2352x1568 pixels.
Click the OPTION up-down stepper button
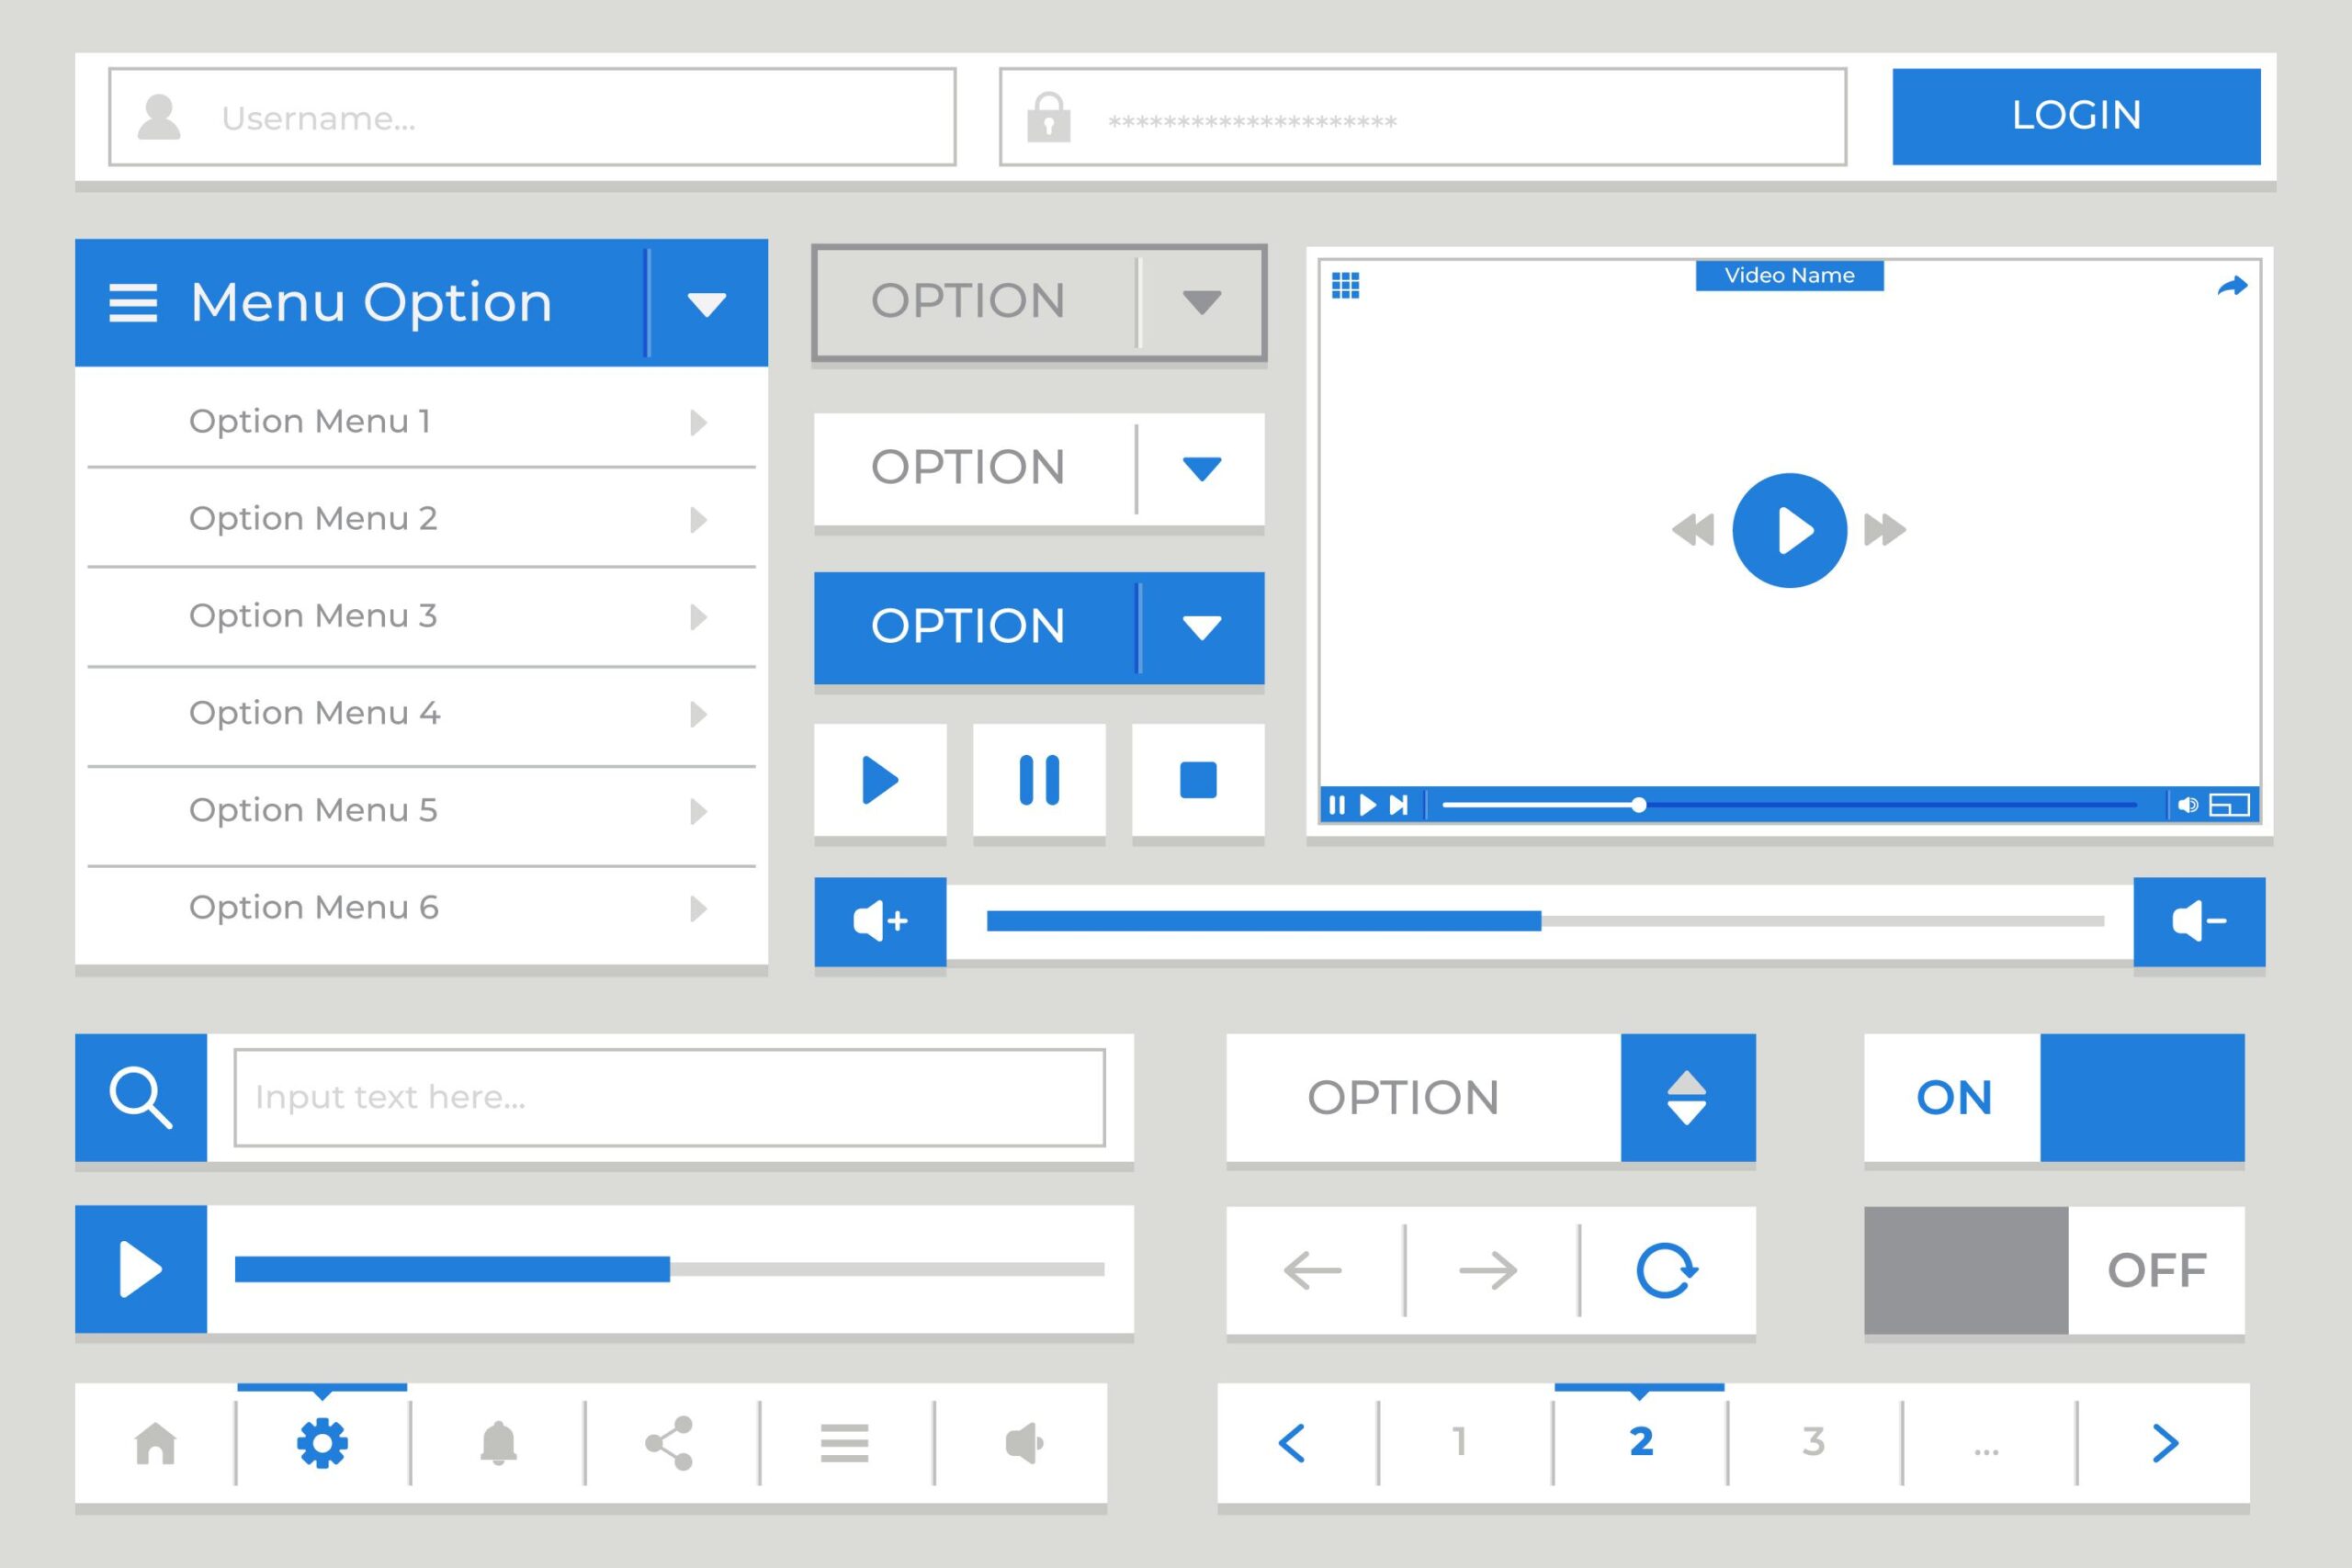click(x=1687, y=1097)
